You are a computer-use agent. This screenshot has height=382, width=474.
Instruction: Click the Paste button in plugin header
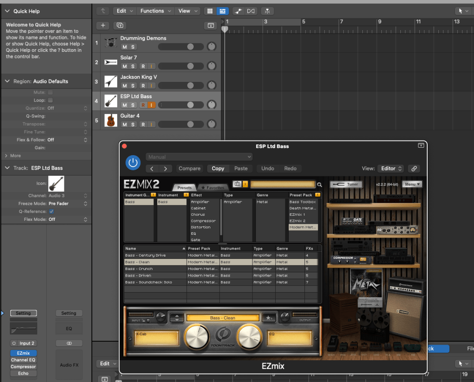pyautogui.click(x=240, y=169)
